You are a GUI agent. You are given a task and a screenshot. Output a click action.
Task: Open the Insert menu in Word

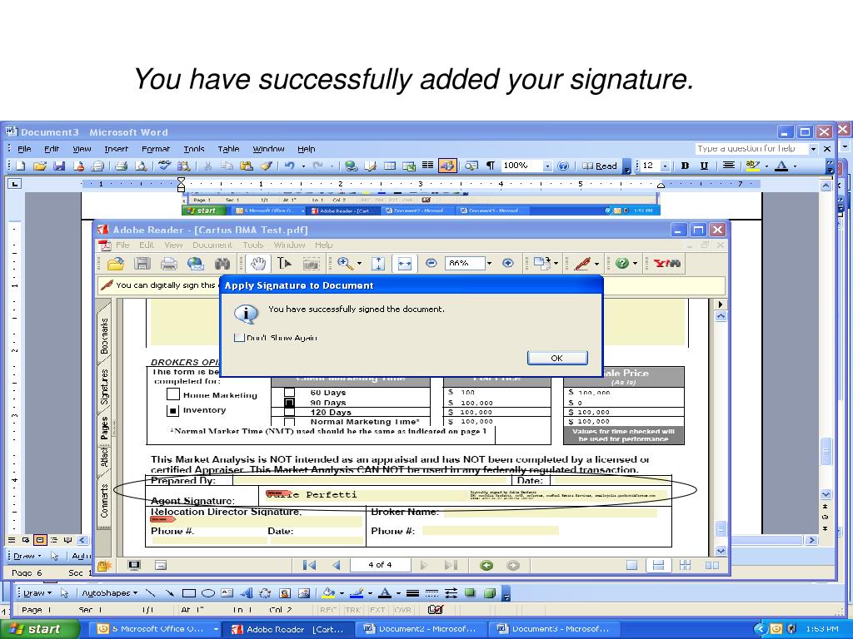pyautogui.click(x=116, y=149)
